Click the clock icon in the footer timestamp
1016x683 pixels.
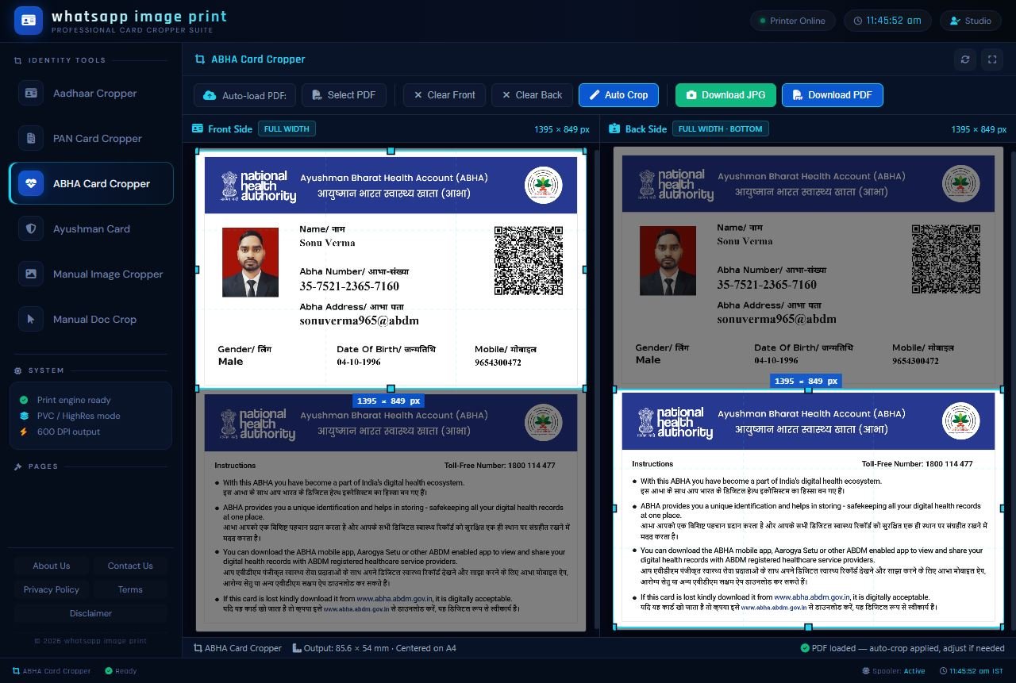pyautogui.click(x=942, y=671)
